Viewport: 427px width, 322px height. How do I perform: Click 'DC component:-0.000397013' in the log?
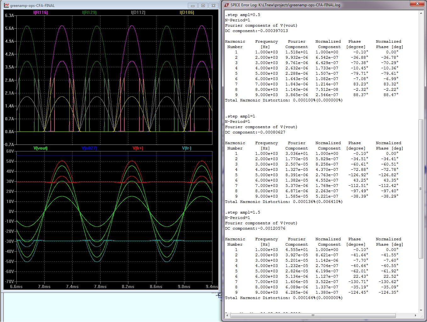click(256, 31)
